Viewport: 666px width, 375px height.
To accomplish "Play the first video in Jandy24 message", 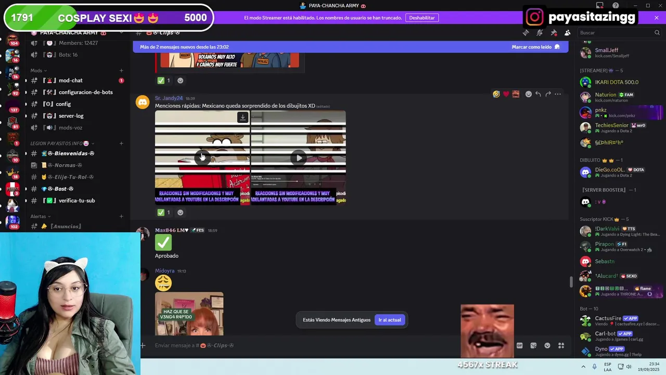I will pos(202,157).
